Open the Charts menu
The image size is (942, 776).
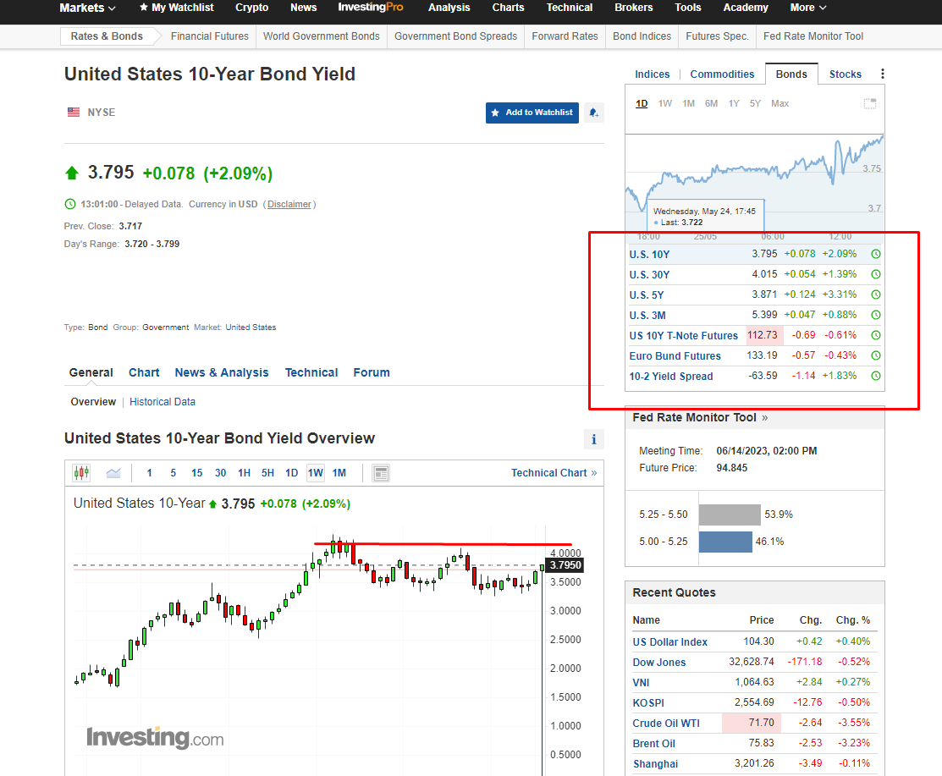(509, 8)
